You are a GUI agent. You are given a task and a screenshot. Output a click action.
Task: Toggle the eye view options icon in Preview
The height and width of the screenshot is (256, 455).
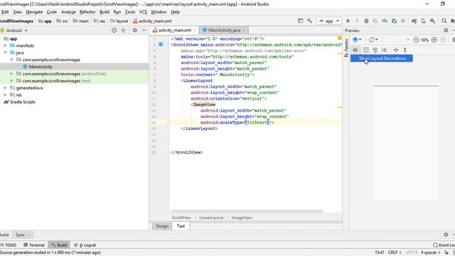(355, 50)
